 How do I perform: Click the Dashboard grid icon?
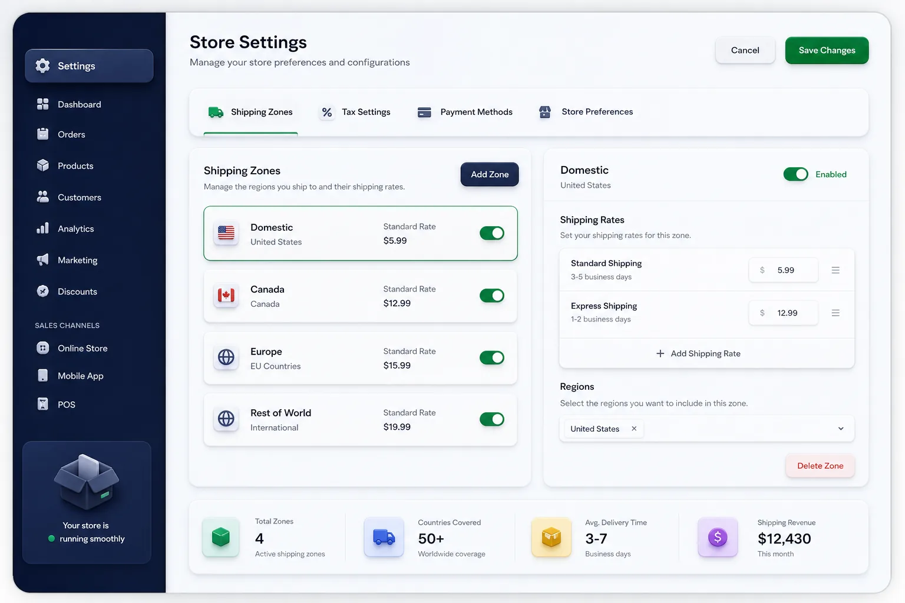(x=43, y=104)
